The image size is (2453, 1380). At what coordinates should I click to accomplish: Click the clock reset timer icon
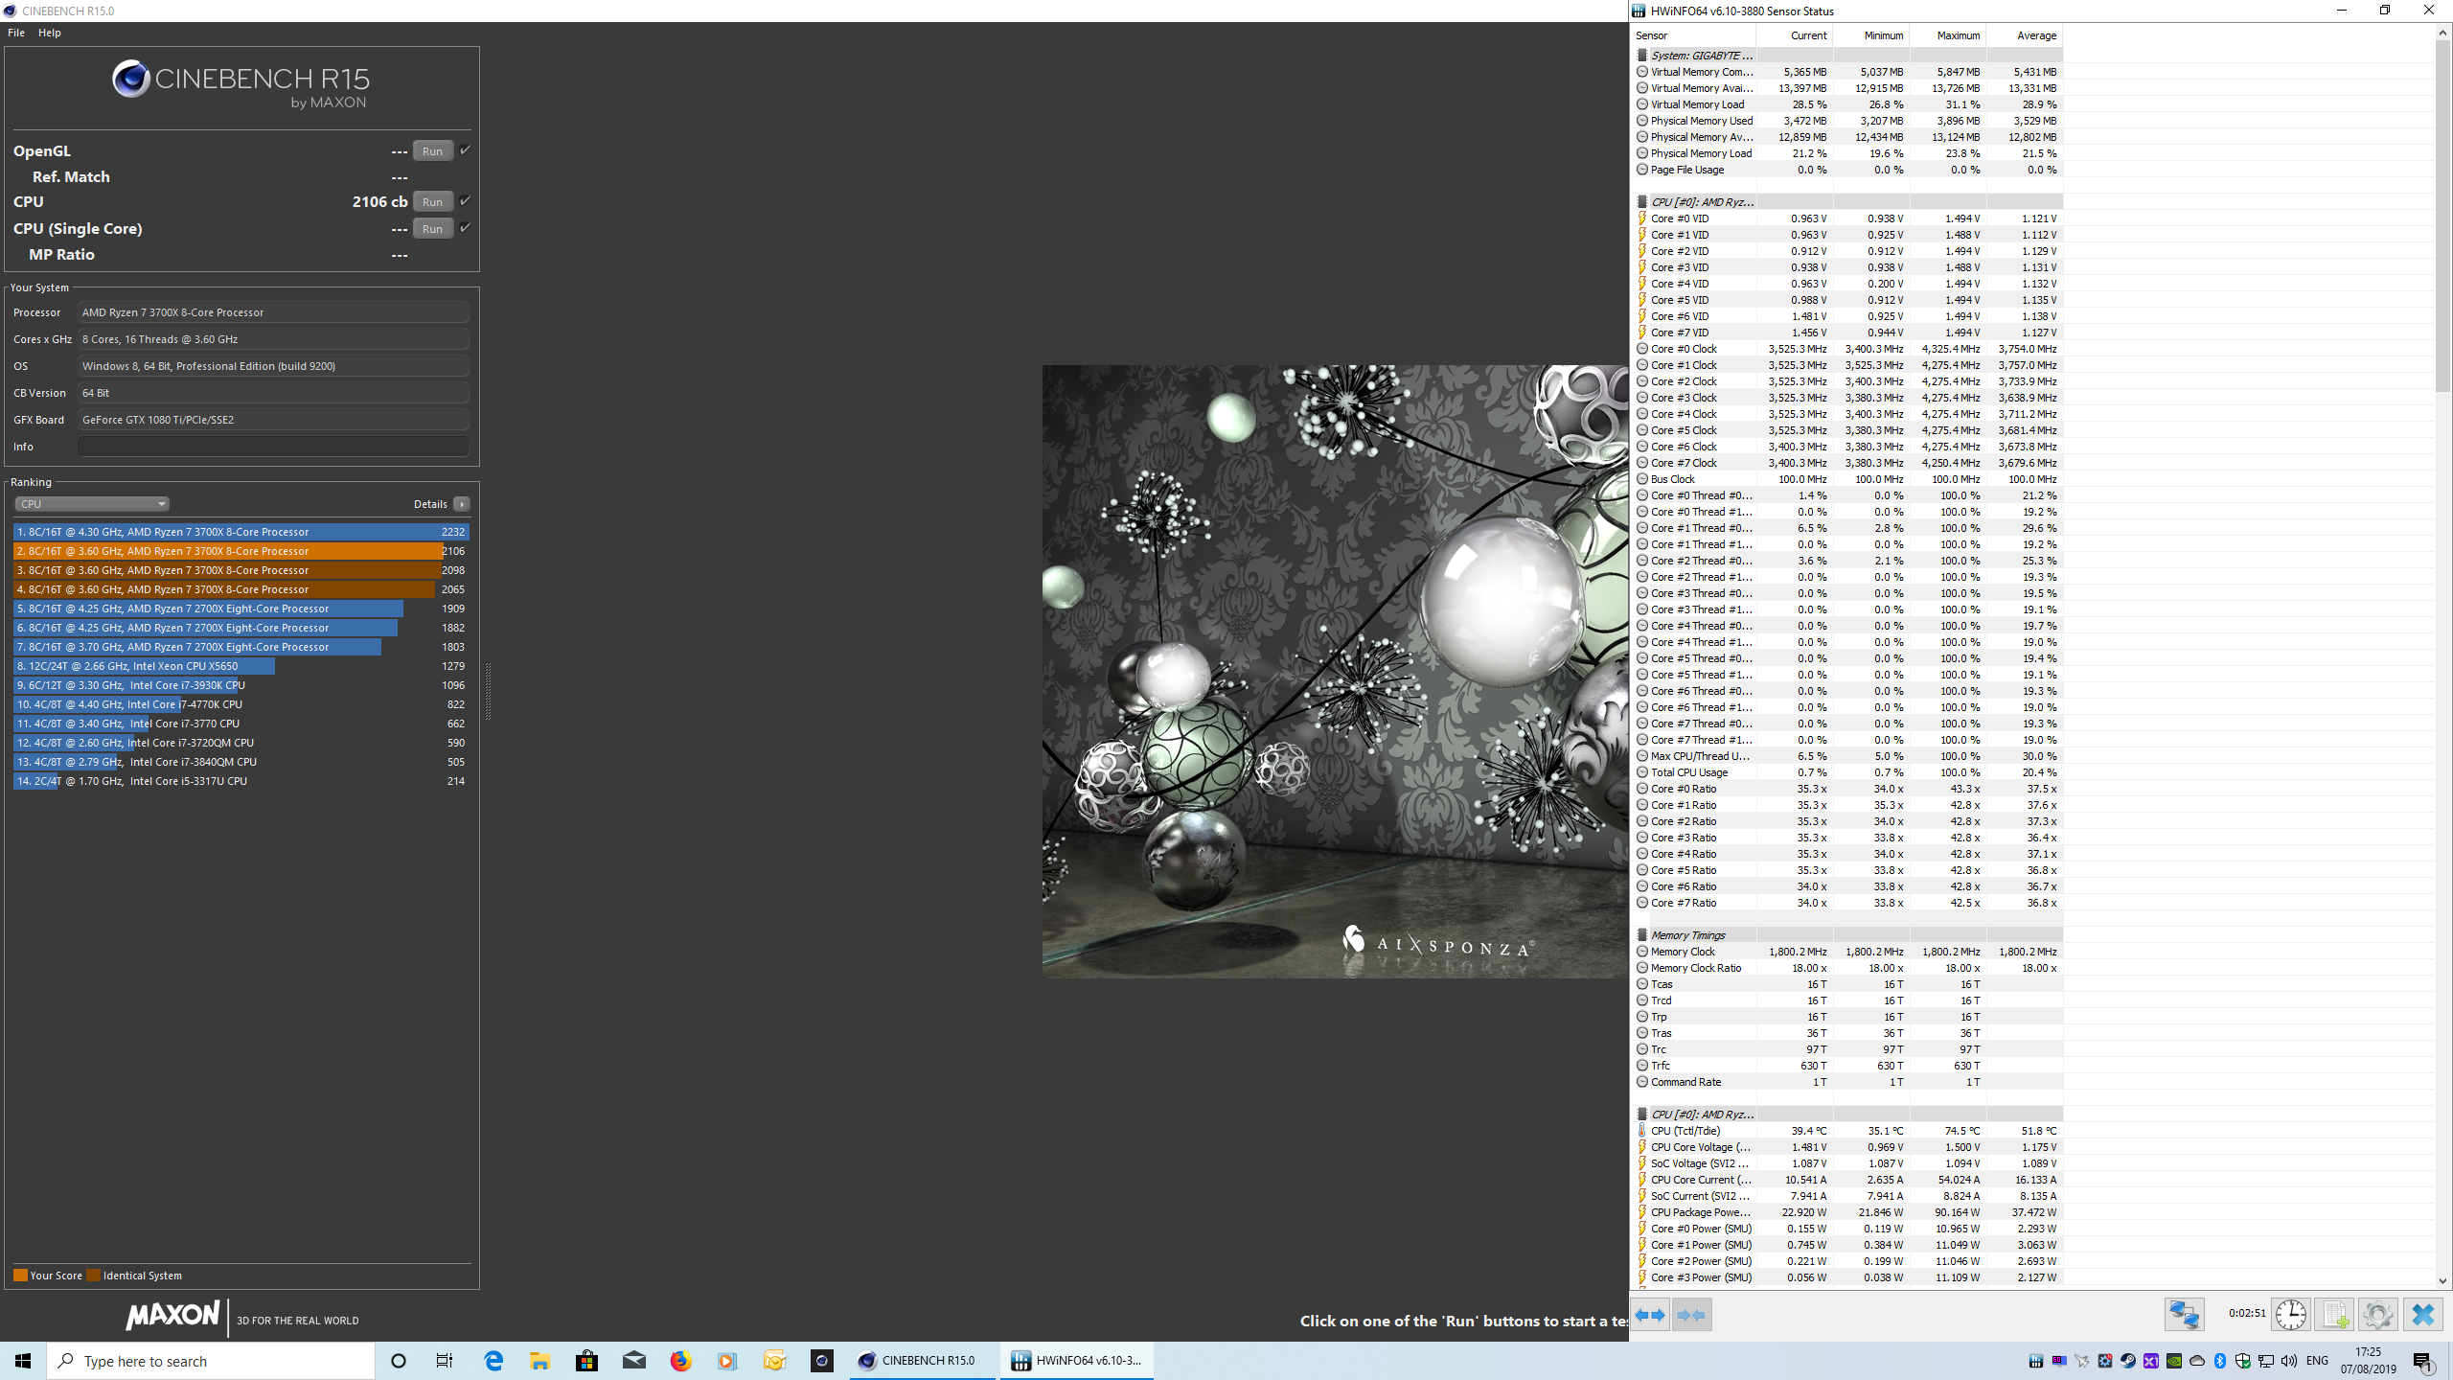point(2291,1315)
